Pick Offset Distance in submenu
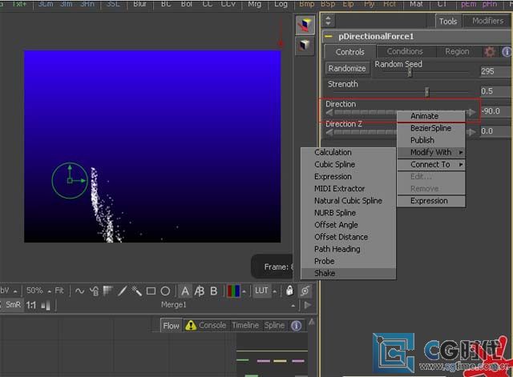Image resolution: width=513 pixels, height=377 pixels. (349, 237)
